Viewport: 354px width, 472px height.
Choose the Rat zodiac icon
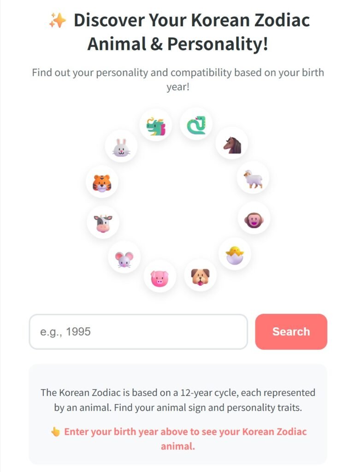pyautogui.click(x=124, y=257)
